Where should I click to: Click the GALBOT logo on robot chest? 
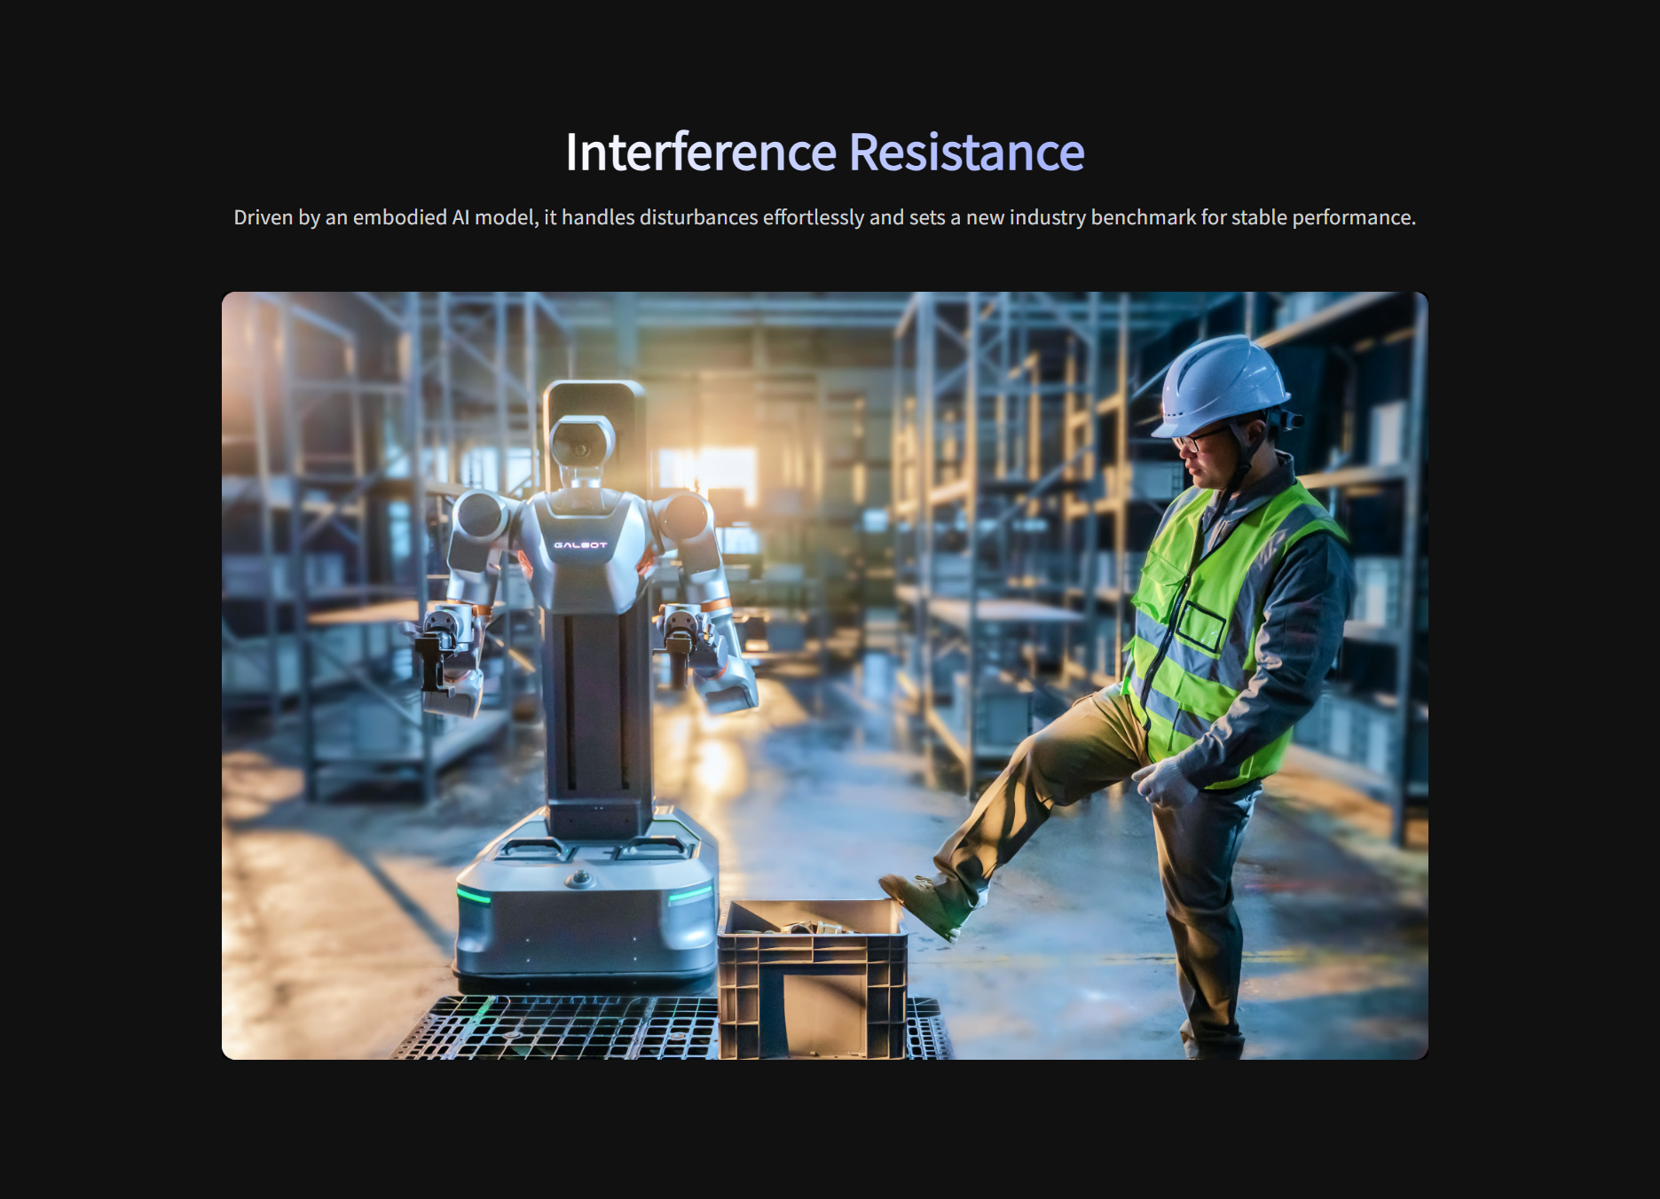[580, 545]
